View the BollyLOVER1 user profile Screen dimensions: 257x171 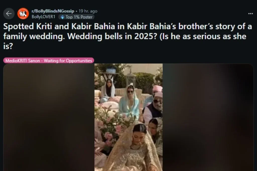[x=43, y=17]
